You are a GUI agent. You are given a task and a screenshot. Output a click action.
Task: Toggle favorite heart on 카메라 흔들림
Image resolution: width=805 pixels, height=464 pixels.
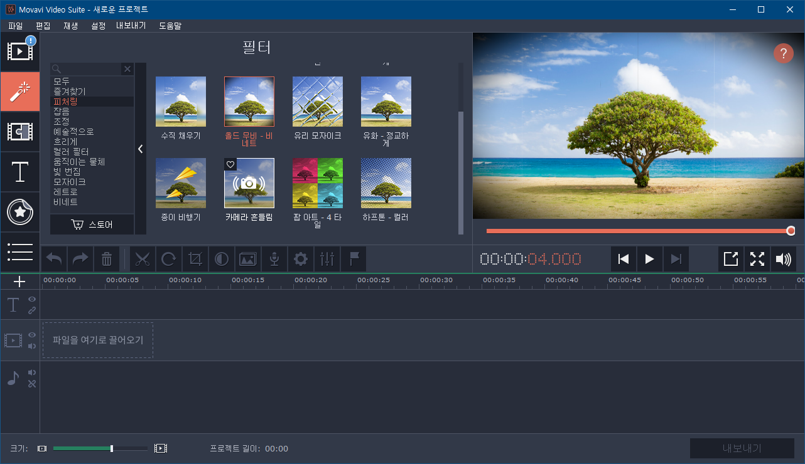pos(230,164)
